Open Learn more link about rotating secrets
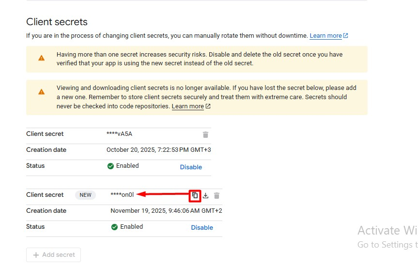 325,36
